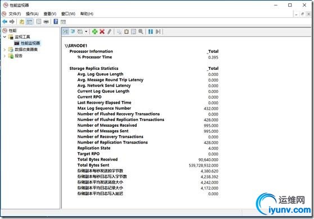Select the Avg. Log Queue Length counter

pos(100,74)
